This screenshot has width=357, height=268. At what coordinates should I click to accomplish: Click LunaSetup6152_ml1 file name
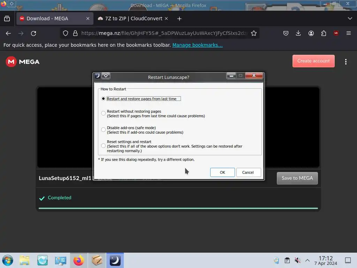[x=65, y=178]
